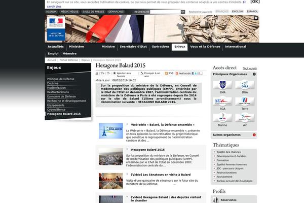Decrease text size with T-
304x203 pixels.
coord(108,73)
